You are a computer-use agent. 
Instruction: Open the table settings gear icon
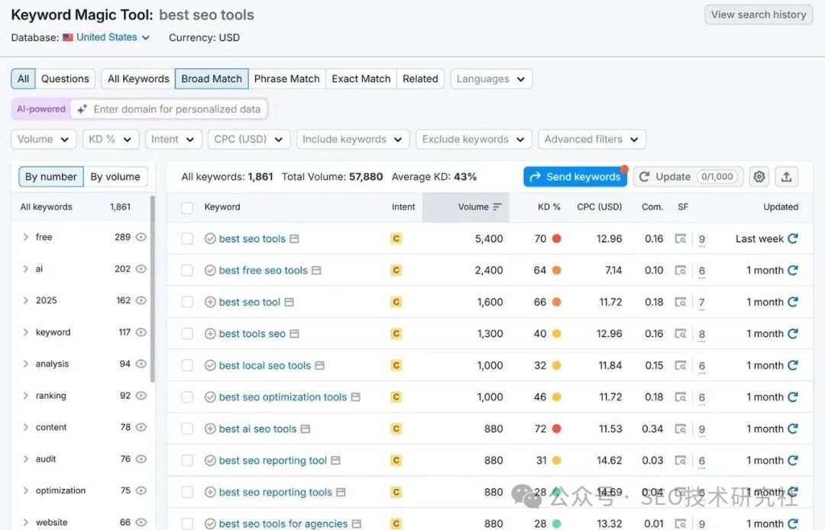[x=759, y=176]
